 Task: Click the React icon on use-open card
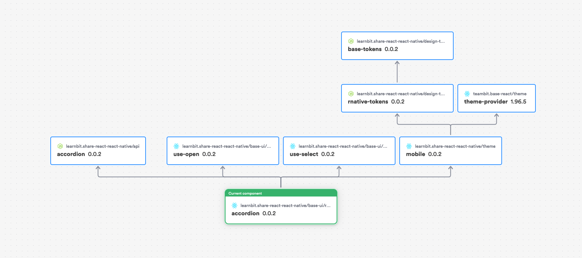coord(176,146)
